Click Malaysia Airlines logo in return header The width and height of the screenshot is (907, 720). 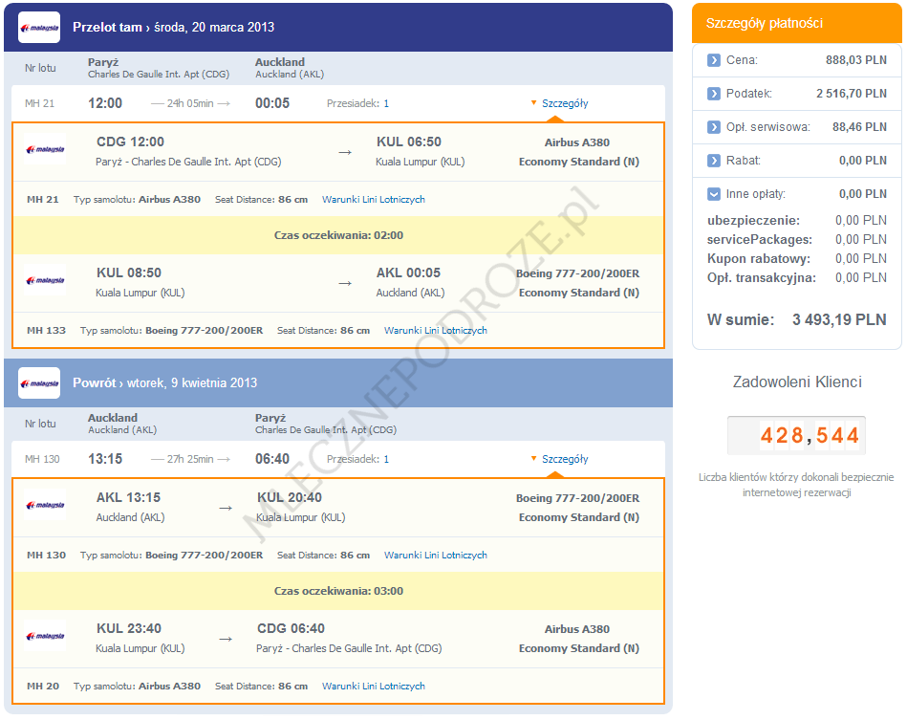[39, 383]
